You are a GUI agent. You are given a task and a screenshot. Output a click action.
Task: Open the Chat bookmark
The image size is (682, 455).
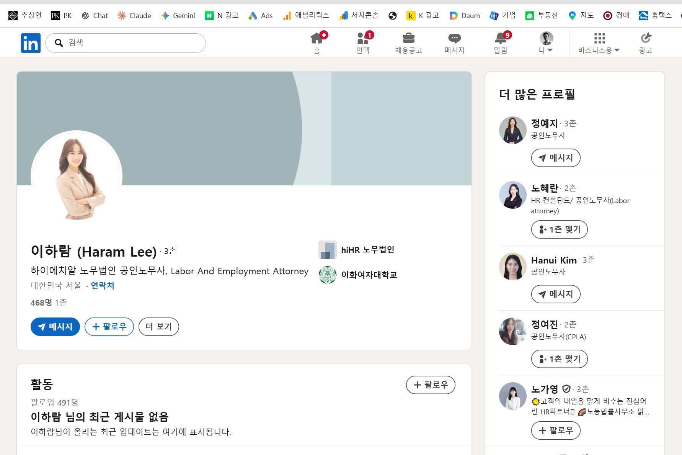95,15
